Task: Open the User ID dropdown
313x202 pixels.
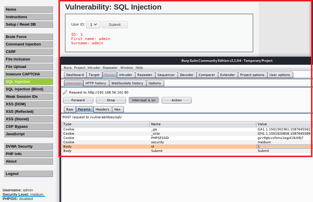Action: point(93,24)
